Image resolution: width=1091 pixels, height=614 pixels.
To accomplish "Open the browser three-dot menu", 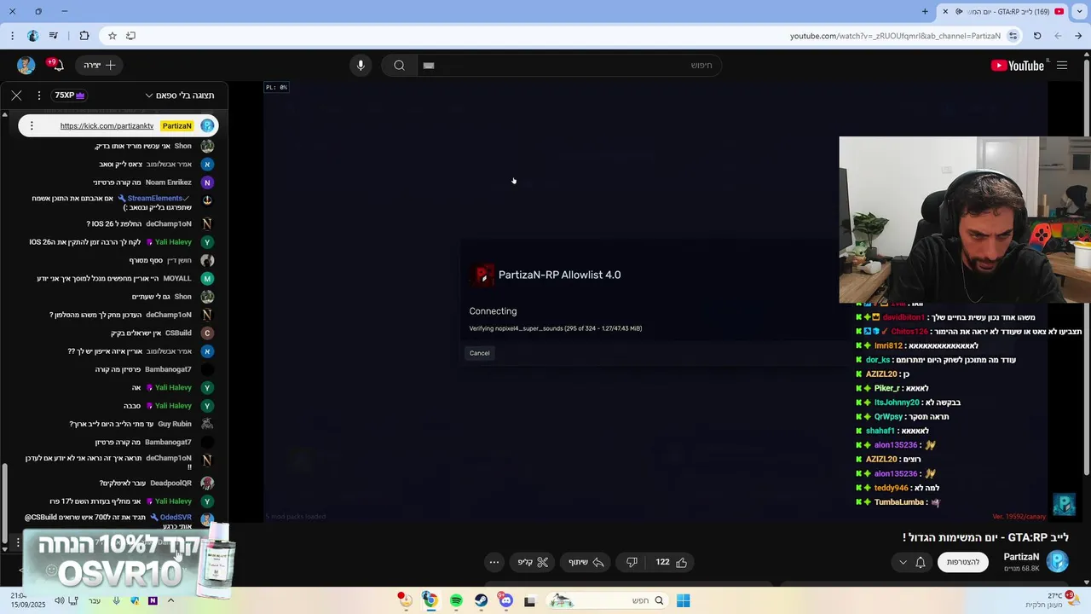I will tap(12, 36).
